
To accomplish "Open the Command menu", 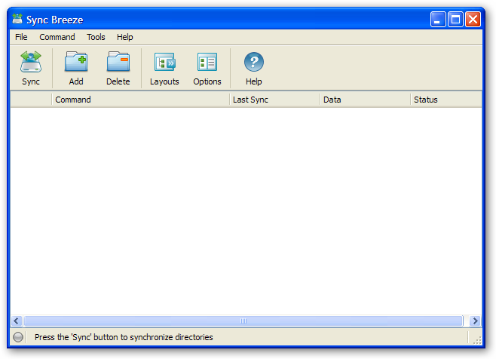I will point(57,37).
